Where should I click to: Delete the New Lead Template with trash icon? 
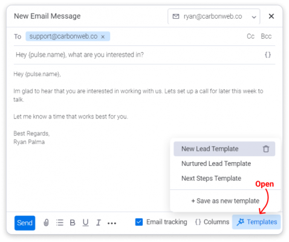[266, 149]
